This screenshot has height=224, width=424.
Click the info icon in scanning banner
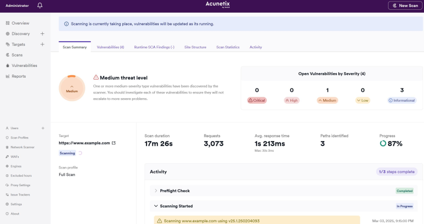tap(66, 24)
